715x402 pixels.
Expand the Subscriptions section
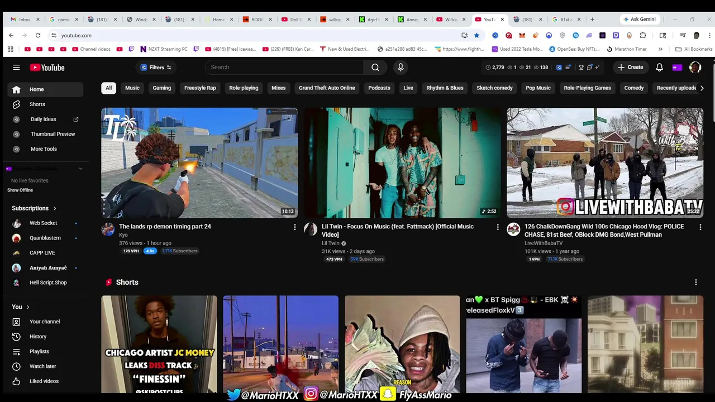[x=34, y=208]
